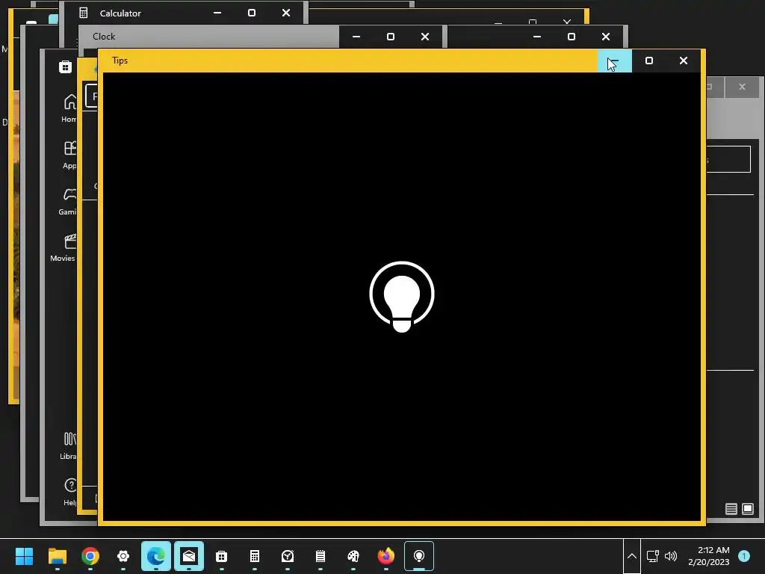Minimize the Tips window
The height and width of the screenshot is (574, 765).
pyautogui.click(x=615, y=61)
